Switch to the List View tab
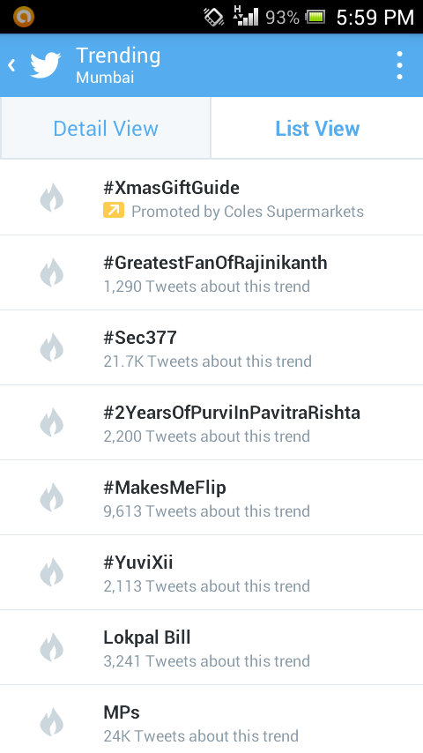This screenshot has height=753, width=423. click(317, 128)
